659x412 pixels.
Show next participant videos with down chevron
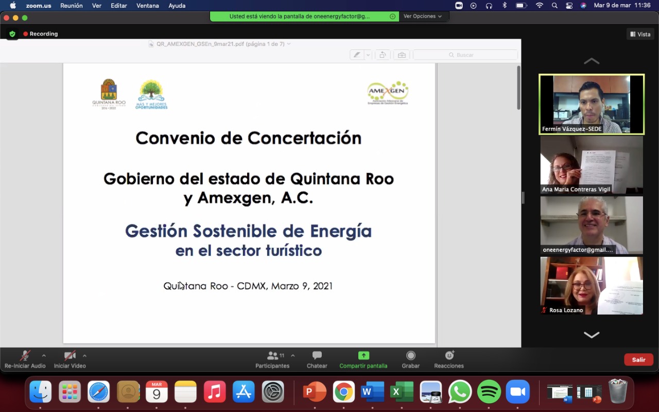592,335
